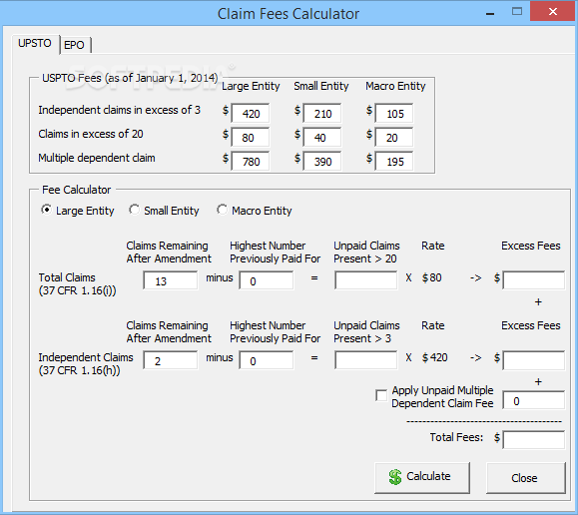
Task: Click the 'Independent claims in excess of 3' label
Action: click(x=120, y=110)
